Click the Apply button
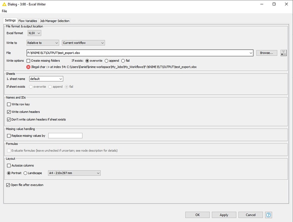The image size is (293, 222). point(224,215)
